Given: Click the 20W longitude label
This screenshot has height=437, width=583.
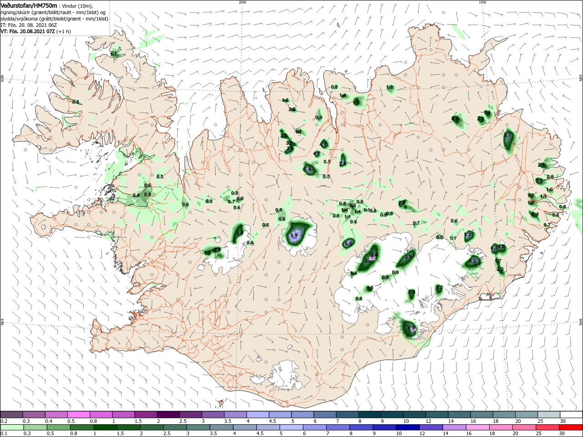Looking at the screenshot, I should click(242, 2).
